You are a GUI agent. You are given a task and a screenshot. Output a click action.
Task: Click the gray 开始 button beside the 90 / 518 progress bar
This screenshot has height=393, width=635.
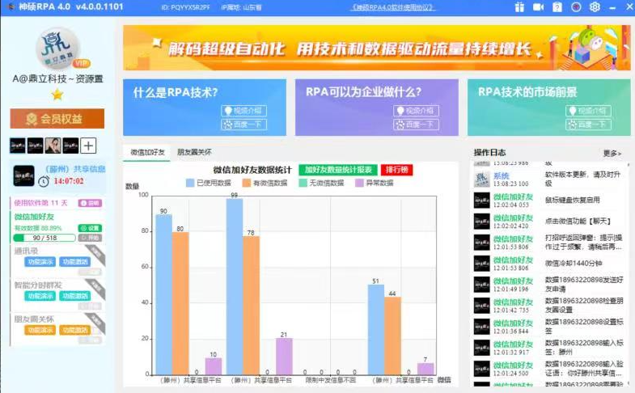(90, 238)
